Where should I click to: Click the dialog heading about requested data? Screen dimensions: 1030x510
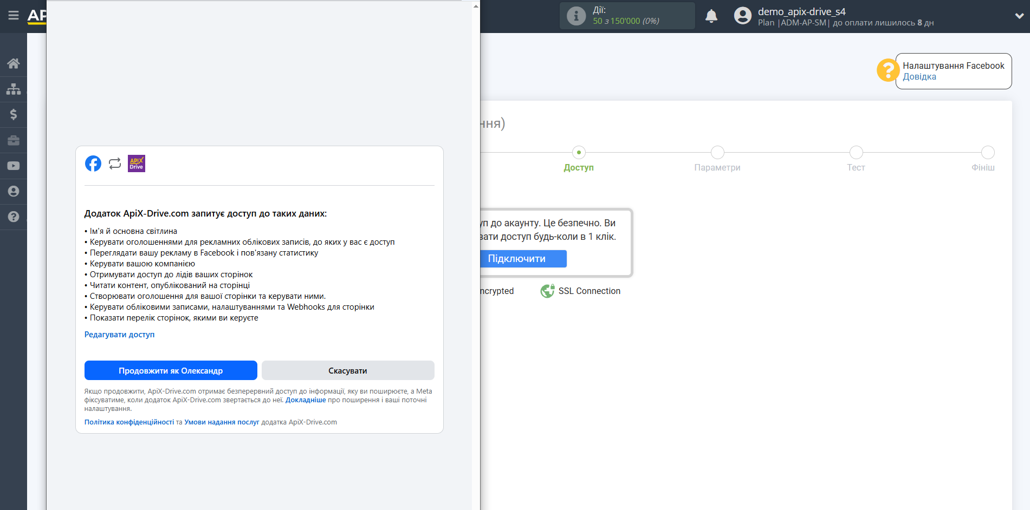tap(205, 213)
